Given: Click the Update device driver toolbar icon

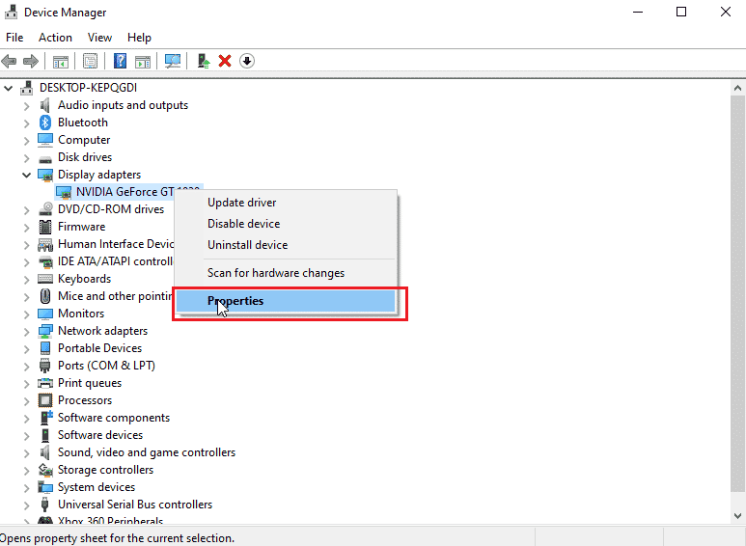Looking at the screenshot, I should click(x=204, y=61).
